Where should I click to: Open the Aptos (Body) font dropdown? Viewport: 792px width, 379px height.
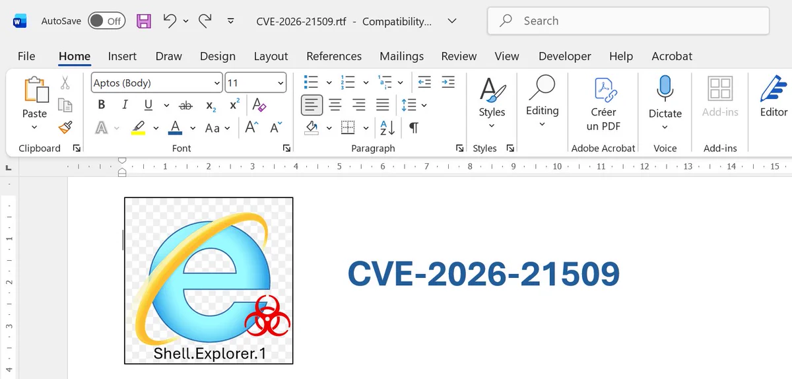[218, 83]
